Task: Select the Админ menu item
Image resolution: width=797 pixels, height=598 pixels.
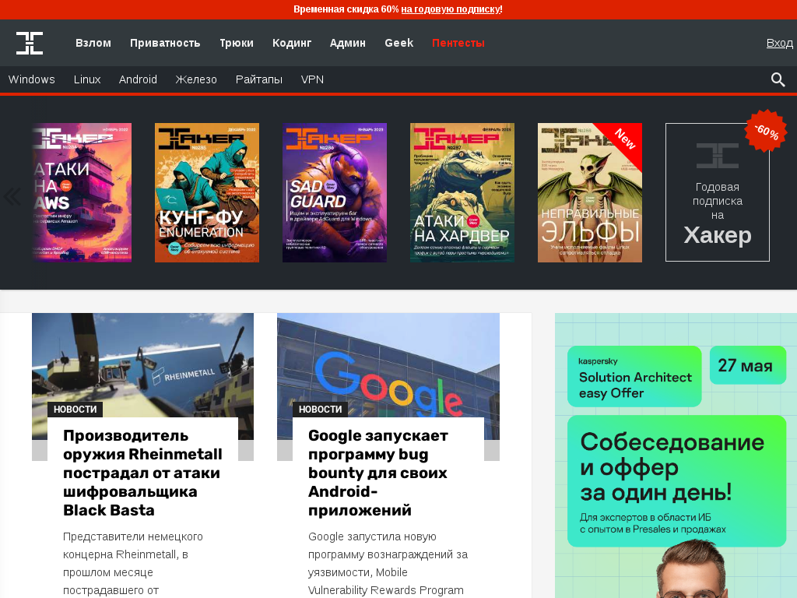Action: click(348, 43)
